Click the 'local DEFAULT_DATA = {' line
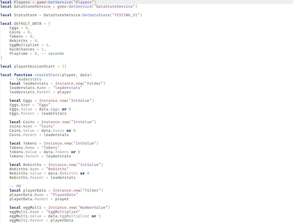 25,24
